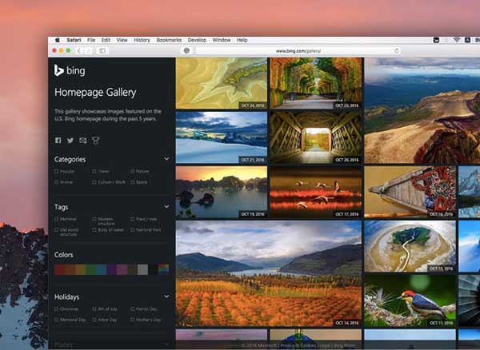Click the input source 'A' icon in menu bar
The height and width of the screenshot is (350, 480).
(x=467, y=40)
